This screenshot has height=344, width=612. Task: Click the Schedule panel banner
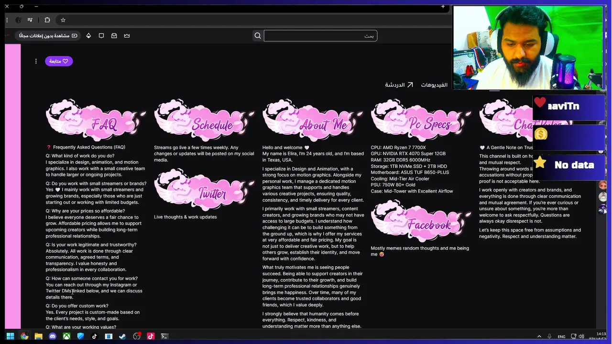coord(204,120)
